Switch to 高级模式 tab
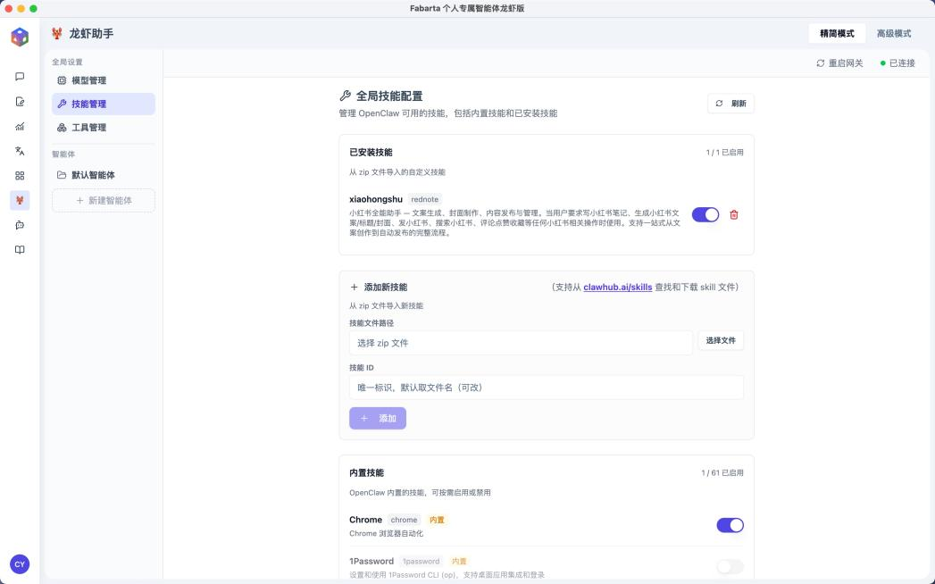Image resolution: width=935 pixels, height=584 pixels. (x=893, y=34)
